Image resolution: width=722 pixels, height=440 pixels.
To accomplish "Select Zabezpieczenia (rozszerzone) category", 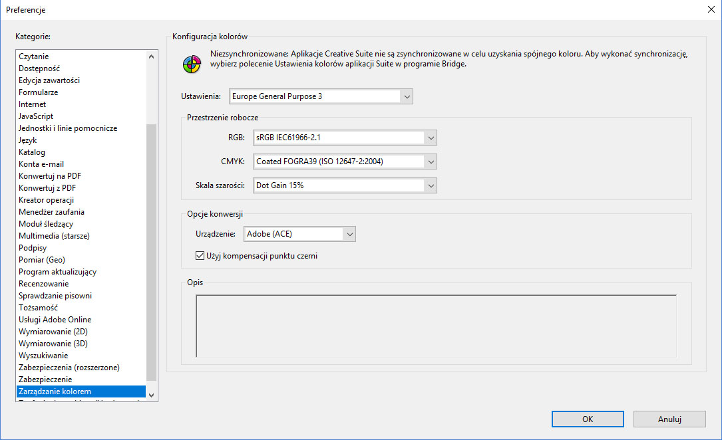I will coord(81,367).
